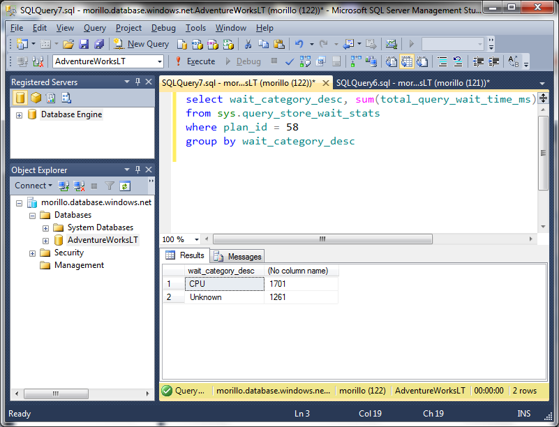
Task: Open the Project menu
Action: pos(128,28)
